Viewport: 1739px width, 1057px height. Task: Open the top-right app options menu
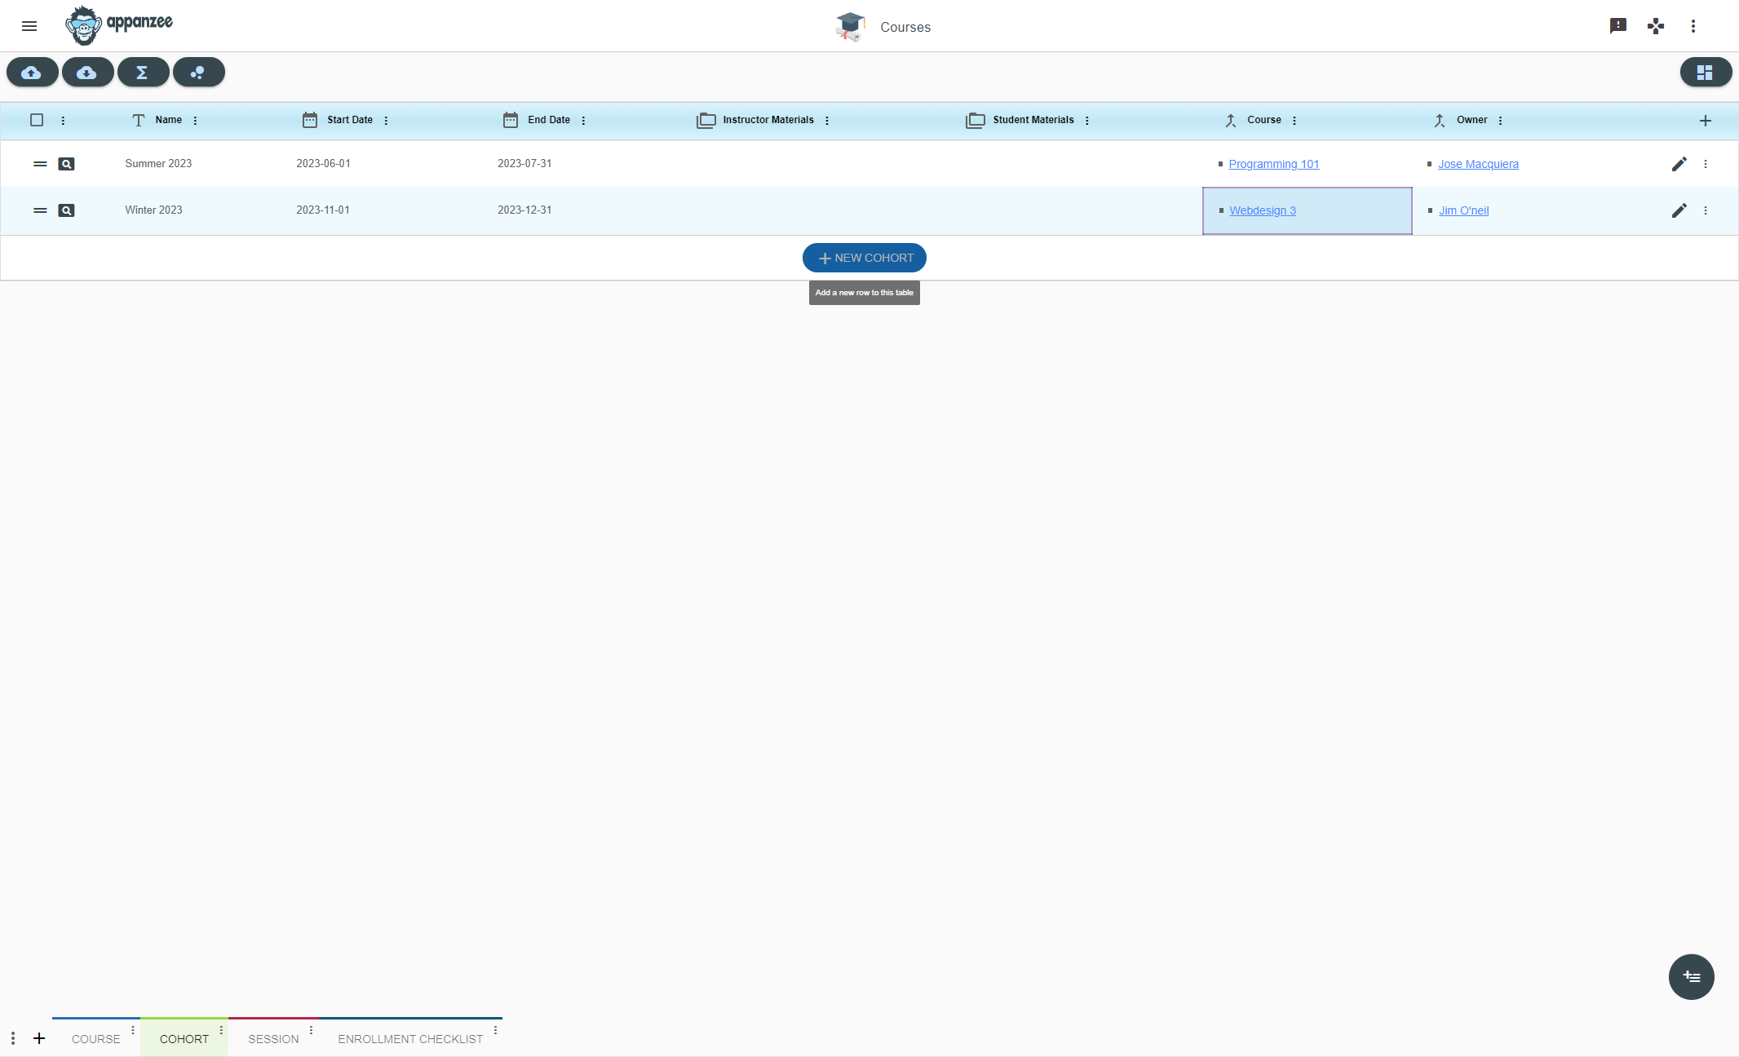click(x=1693, y=26)
